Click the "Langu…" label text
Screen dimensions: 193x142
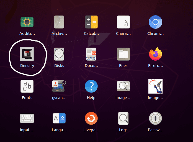coord(59,130)
